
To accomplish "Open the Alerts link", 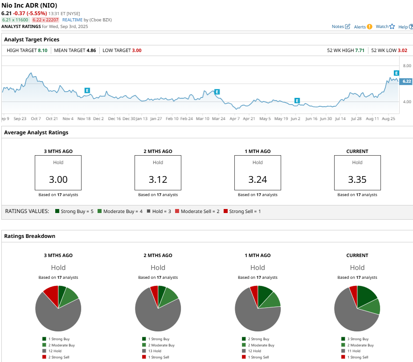I will coord(360,27).
